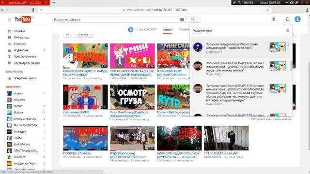Click the Yandex 'Я' button in browser toolbar

33,10
